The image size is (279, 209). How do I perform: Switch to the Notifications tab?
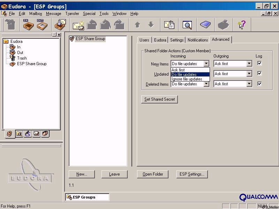[198, 40]
